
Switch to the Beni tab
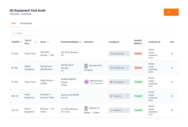click(14, 23)
